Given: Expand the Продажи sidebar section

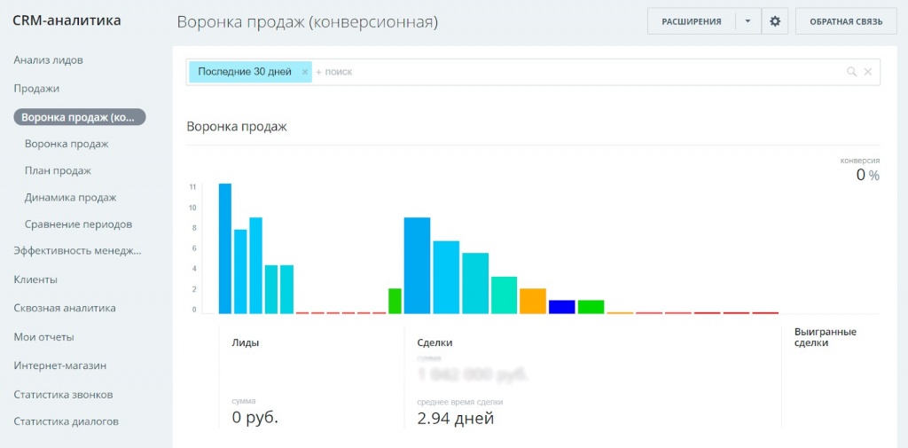Looking at the screenshot, I should pos(36,89).
